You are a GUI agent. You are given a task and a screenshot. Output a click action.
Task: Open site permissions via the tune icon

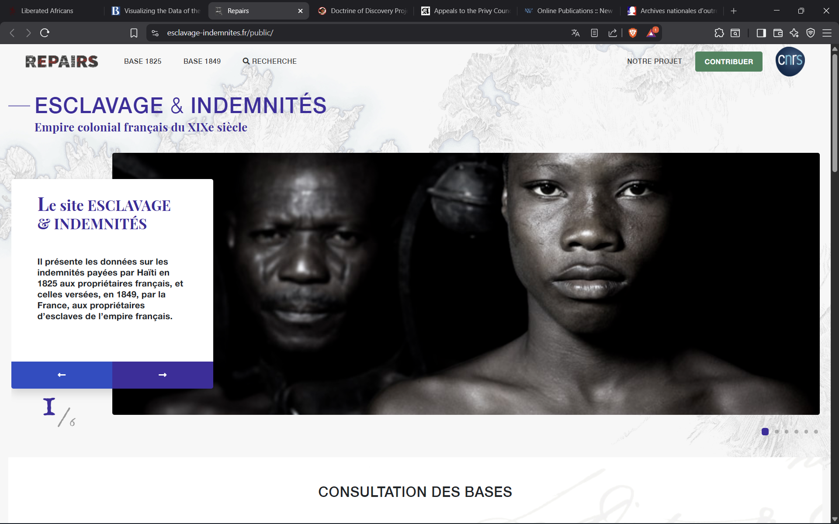pyautogui.click(x=155, y=33)
